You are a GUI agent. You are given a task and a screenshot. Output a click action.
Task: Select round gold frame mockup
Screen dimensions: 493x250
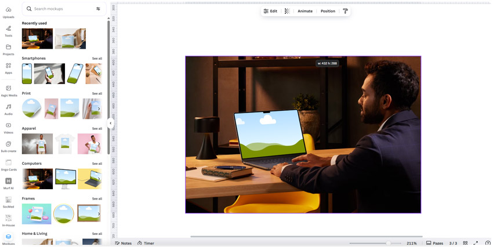pyautogui.click(x=64, y=214)
